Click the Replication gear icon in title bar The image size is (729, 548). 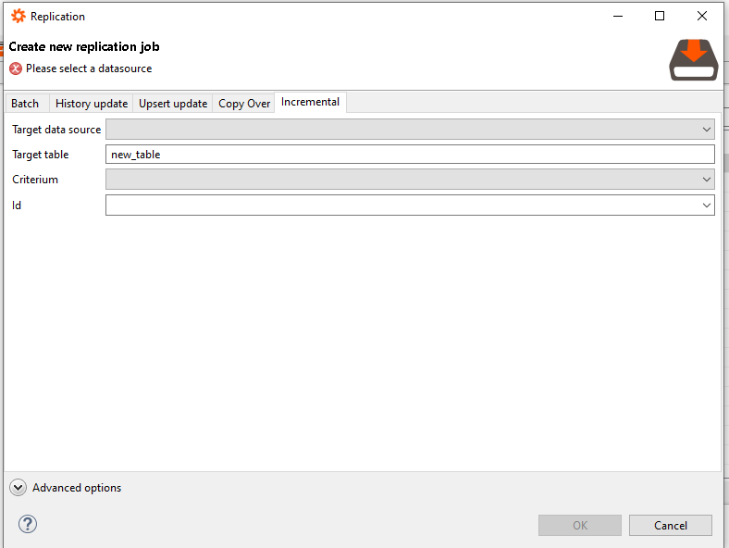tap(18, 16)
